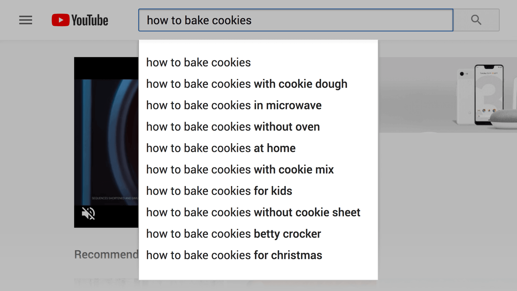517x291 pixels.
Task: Choose "with cookie dough" suggestion
Action: [247, 84]
